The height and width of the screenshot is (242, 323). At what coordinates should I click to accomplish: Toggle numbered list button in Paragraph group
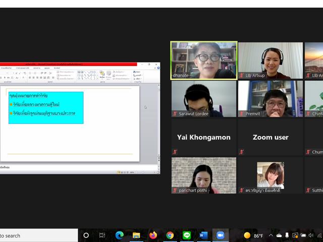[36, 73]
